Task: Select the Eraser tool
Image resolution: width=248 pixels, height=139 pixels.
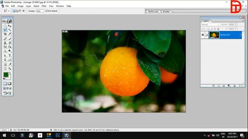Action: 5,47
